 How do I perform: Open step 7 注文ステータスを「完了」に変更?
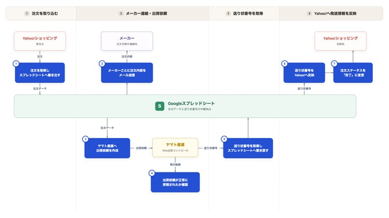tap(353, 72)
